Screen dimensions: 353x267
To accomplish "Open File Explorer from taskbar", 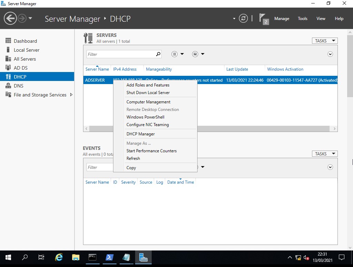I will [x=75, y=257].
